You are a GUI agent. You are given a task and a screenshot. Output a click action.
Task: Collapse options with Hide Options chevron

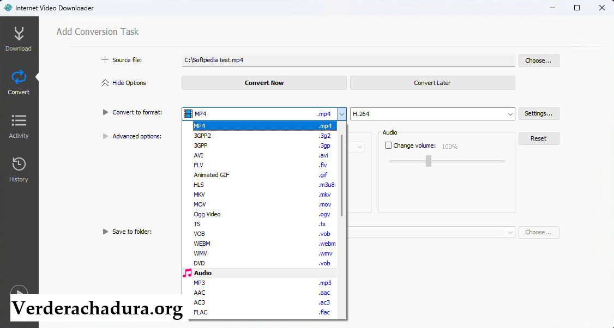[x=105, y=83]
